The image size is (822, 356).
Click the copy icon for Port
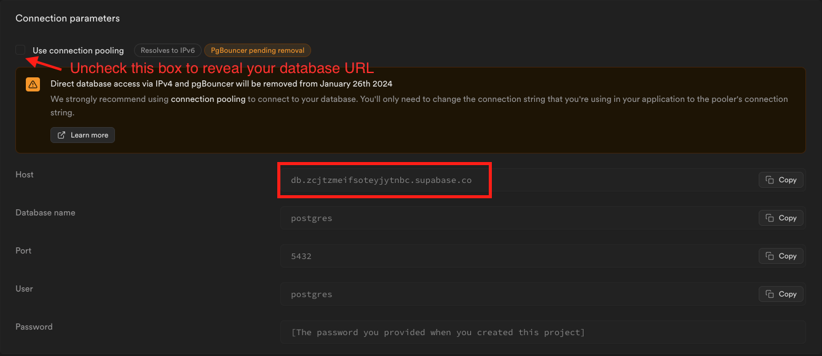coord(770,256)
